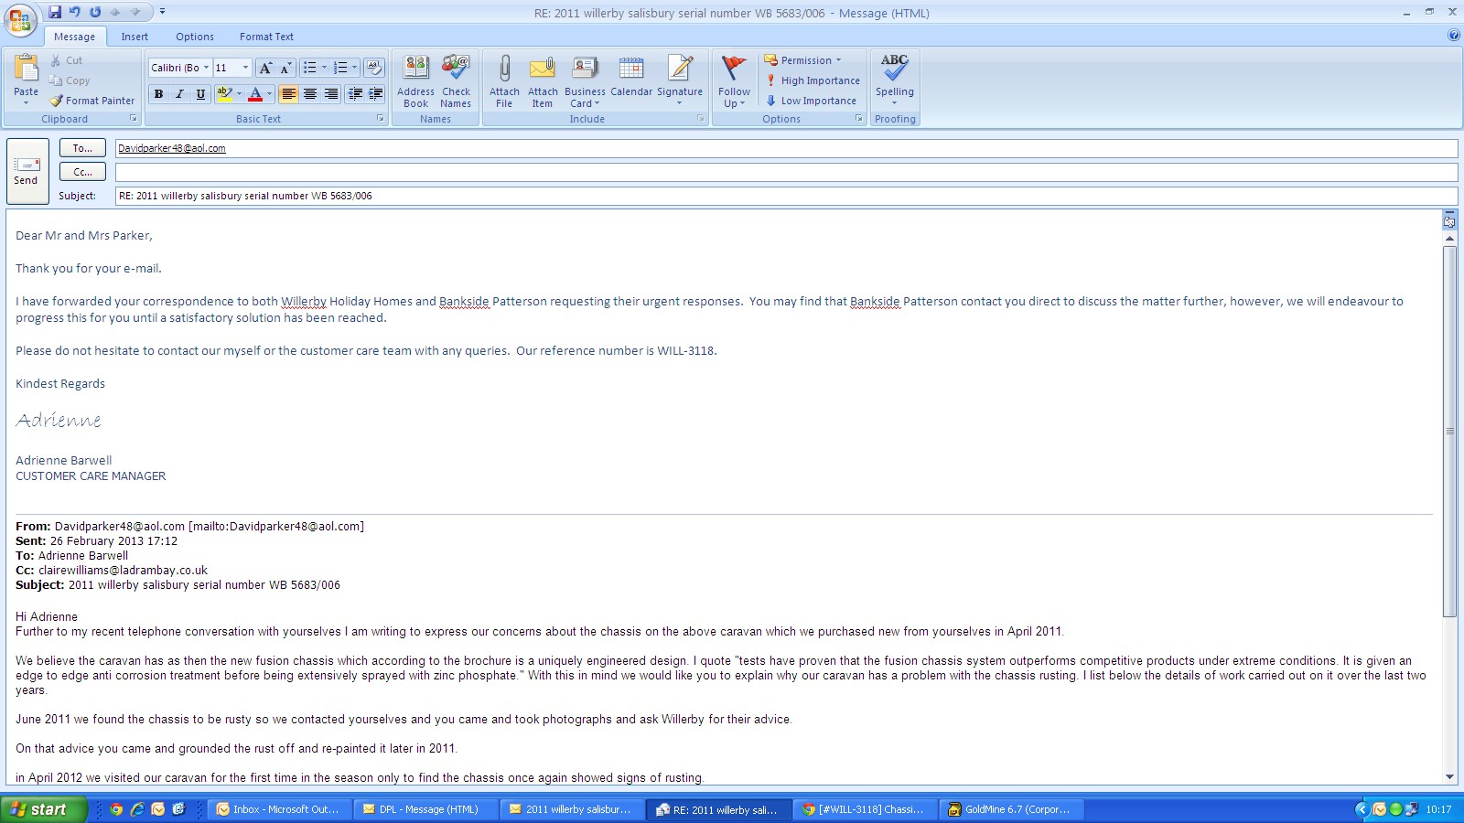1464x823 pixels.
Task: Open the Basic Text font dialog launcher
Action: point(381,119)
